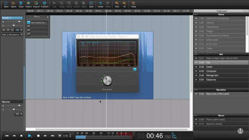Click the Clear toolbar icon

(x=84, y=4)
